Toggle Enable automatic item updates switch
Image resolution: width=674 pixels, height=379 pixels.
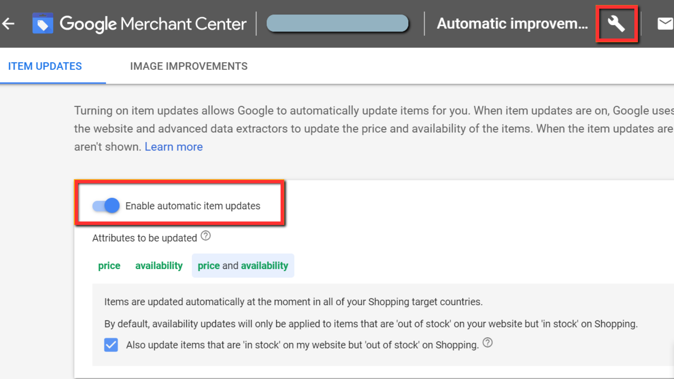[x=106, y=205]
